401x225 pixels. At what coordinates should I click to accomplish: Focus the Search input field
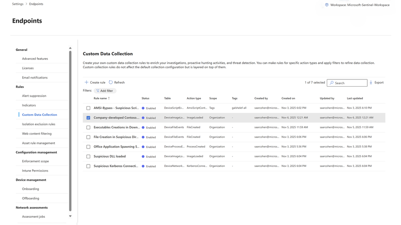click(347, 83)
